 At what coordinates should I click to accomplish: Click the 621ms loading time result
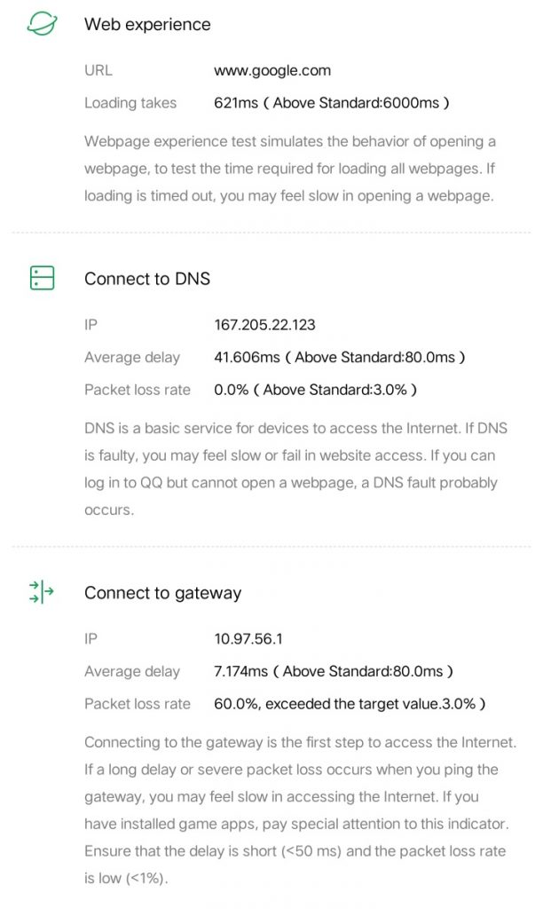coord(332,103)
